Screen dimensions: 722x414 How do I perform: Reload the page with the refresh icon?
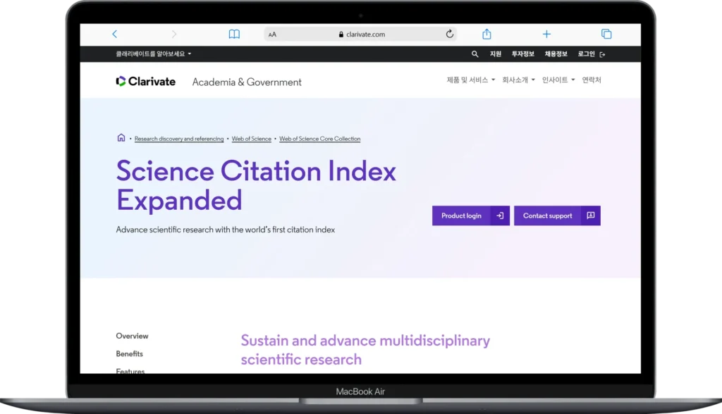point(449,34)
